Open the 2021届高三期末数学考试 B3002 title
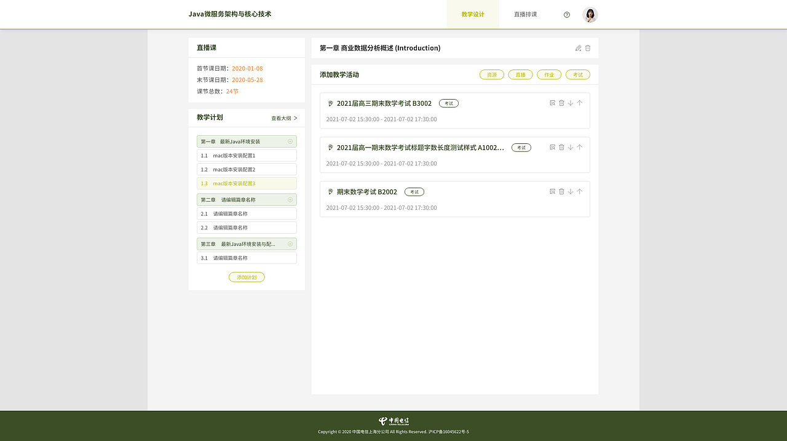This screenshot has height=441, width=787. pyautogui.click(x=384, y=103)
